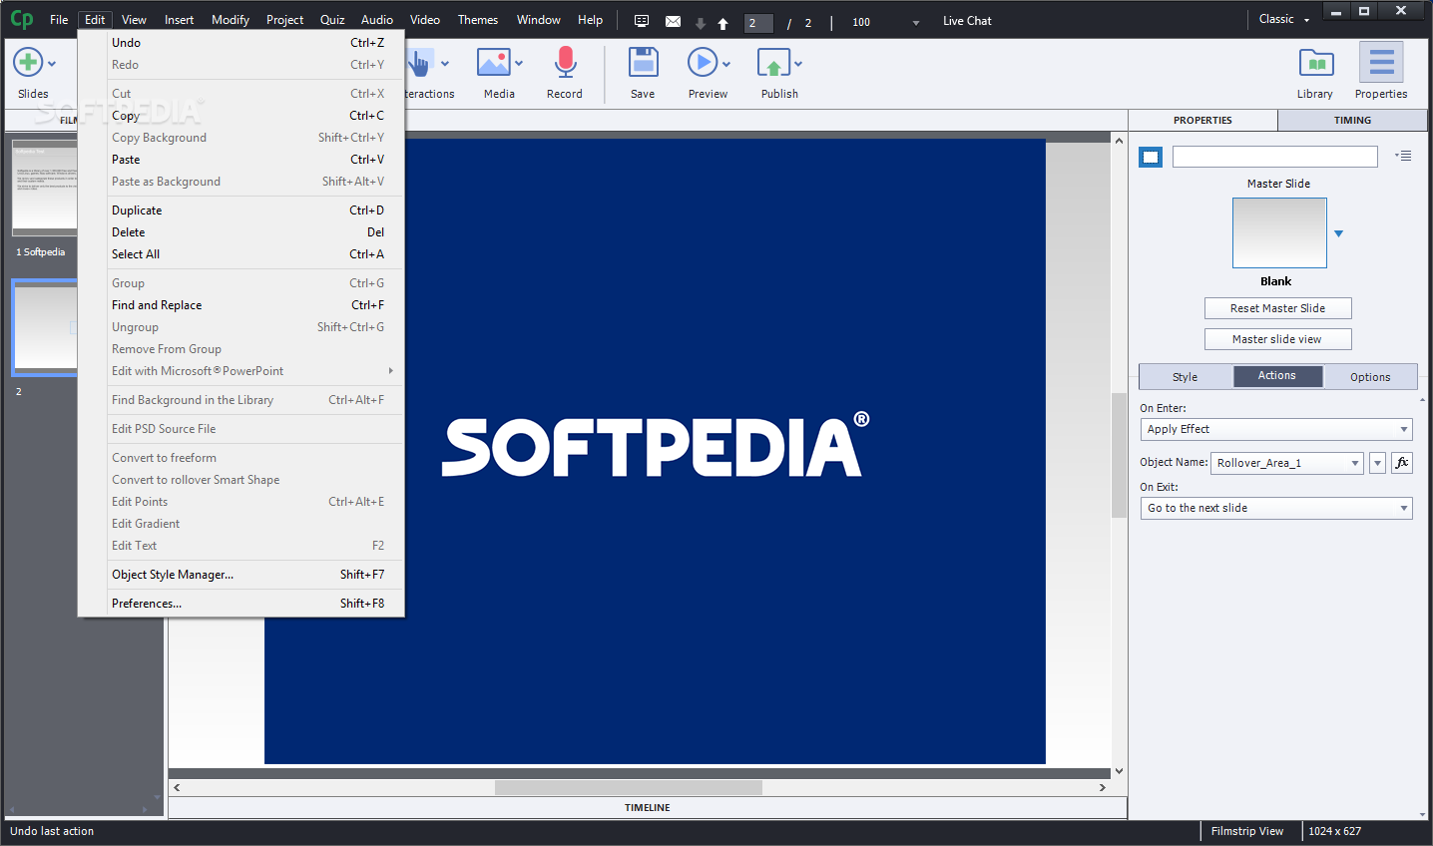1433x846 pixels.
Task: Click the Slides add icon
Action: (x=28, y=63)
